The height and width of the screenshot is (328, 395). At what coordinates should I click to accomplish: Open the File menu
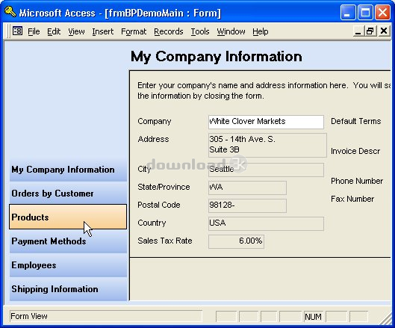34,31
